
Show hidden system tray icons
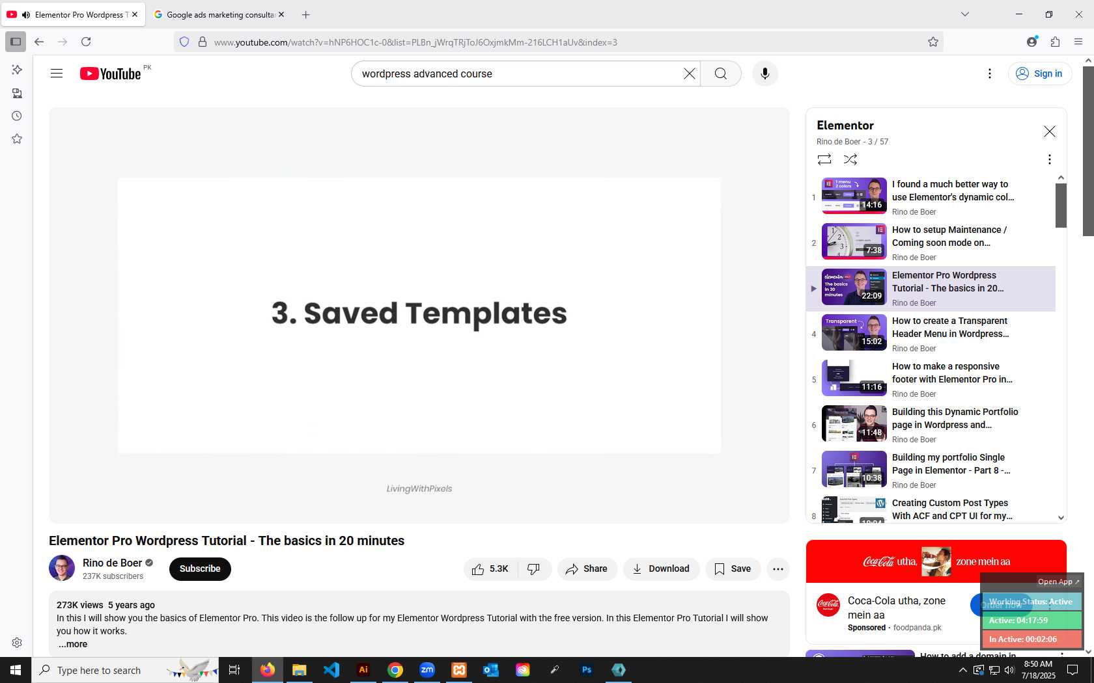(x=962, y=670)
